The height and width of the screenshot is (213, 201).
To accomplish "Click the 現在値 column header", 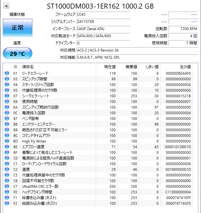I will point(110,67).
